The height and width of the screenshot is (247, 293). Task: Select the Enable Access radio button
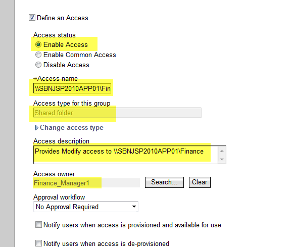point(38,44)
